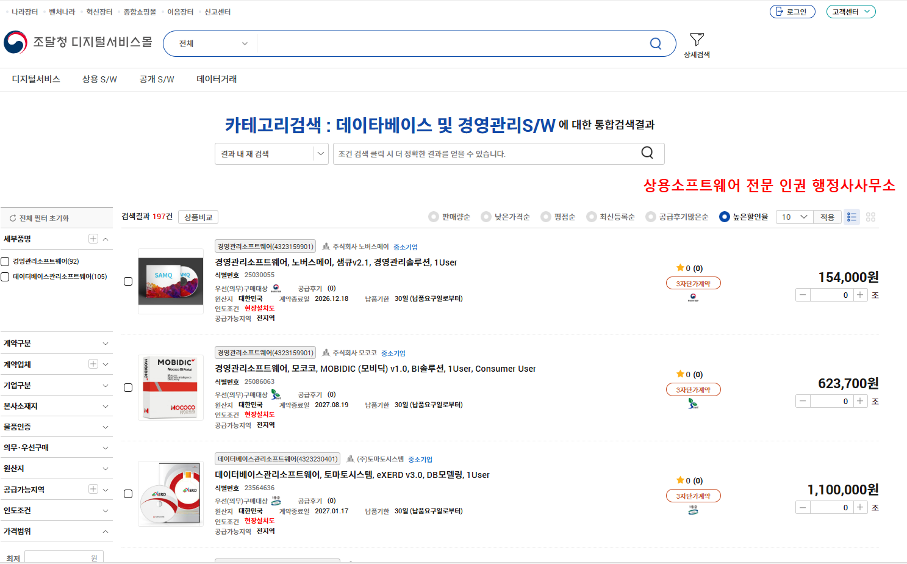Sort by 판매량순 radio option
907x564 pixels.
coord(434,217)
